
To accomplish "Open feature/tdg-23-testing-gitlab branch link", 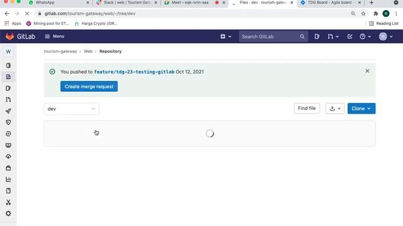I will pyautogui.click(x=134, y=72).
